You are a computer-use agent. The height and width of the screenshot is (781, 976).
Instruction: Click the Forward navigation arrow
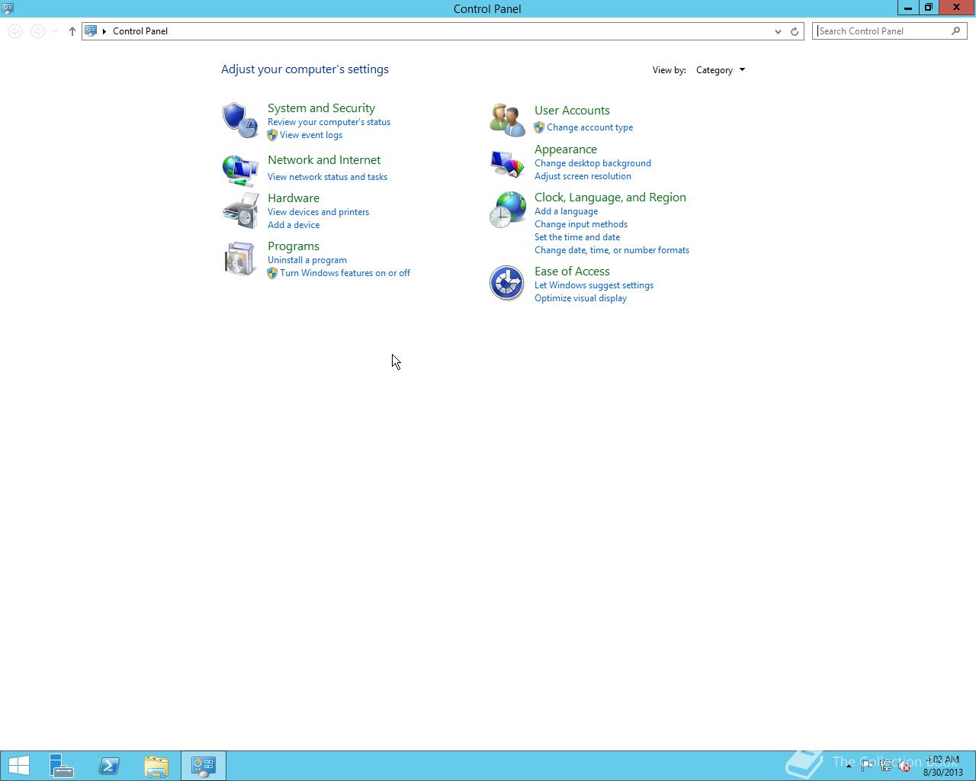37,31
